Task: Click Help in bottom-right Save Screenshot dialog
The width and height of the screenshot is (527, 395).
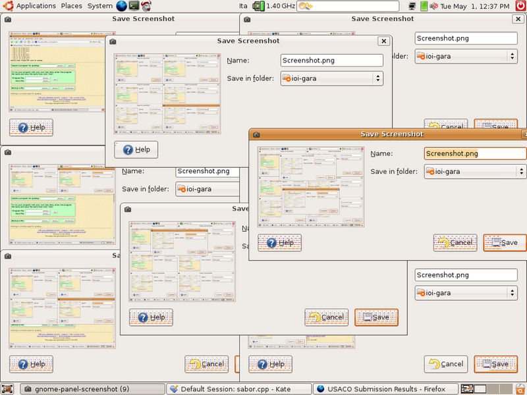Action: 270,365
